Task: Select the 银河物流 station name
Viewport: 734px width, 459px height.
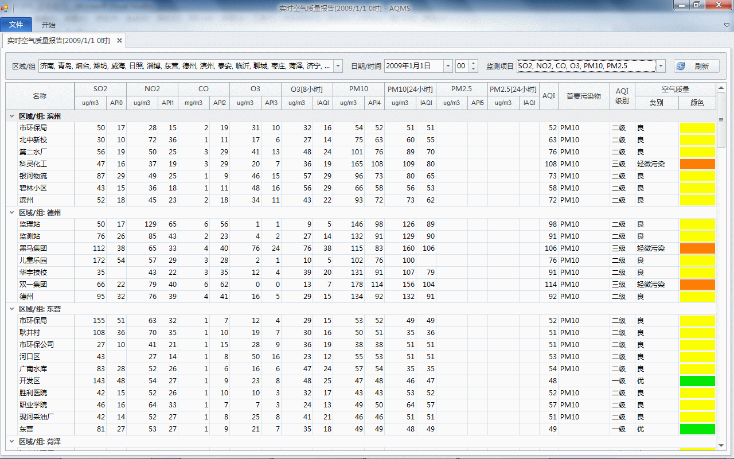Action: (x=33, y=176)
